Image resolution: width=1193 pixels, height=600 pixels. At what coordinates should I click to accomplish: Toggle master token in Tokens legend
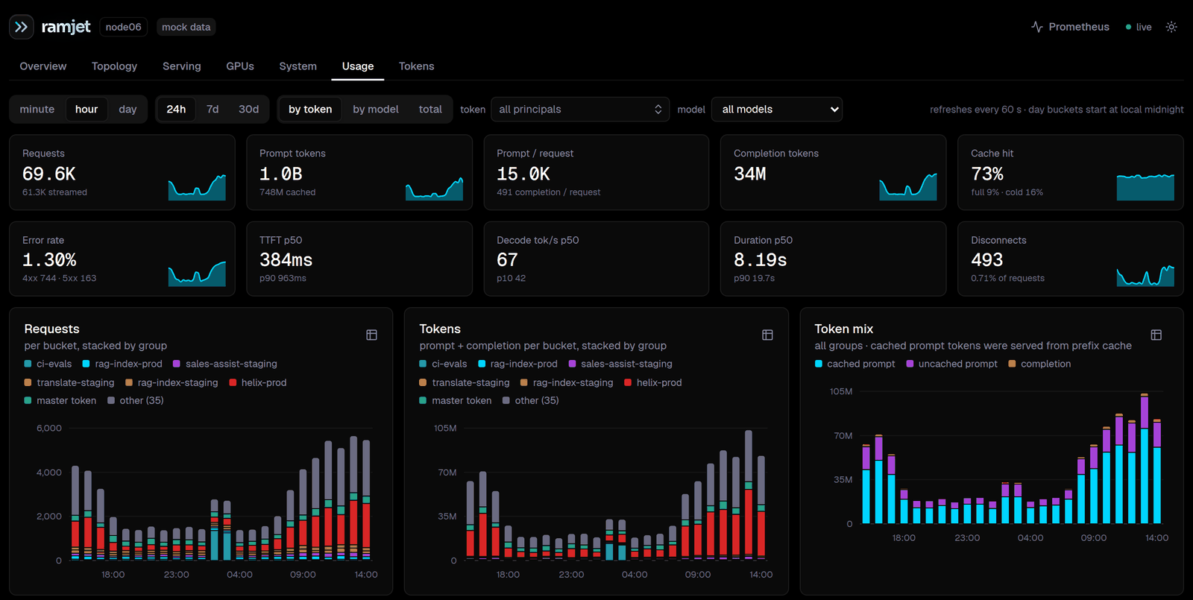point(456,400)
